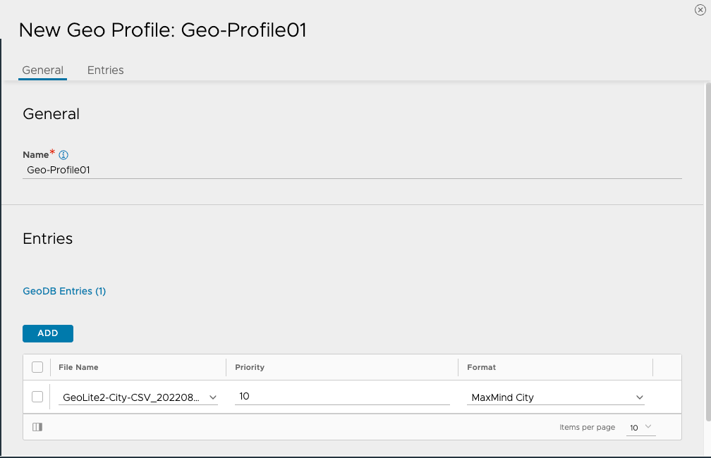
Task: Edit the Priority field showing 10
Action: [x=342, y=397]
